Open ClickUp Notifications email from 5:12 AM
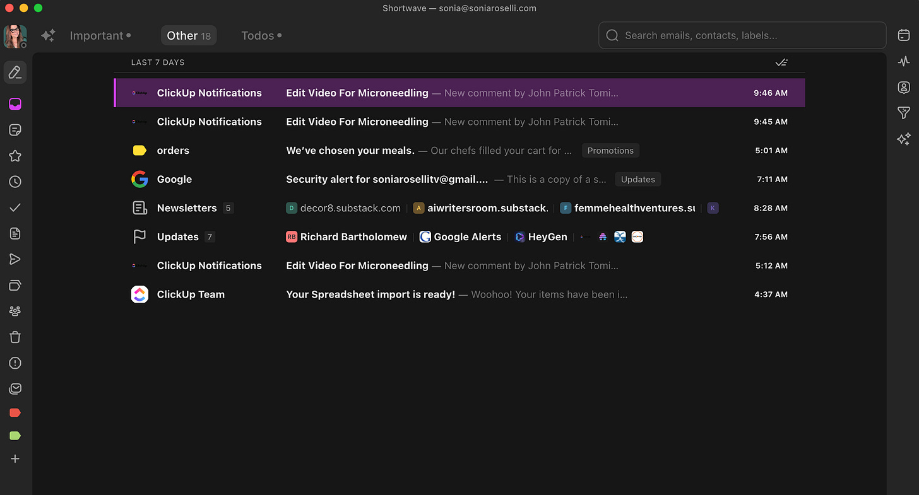 pos(459,265)
